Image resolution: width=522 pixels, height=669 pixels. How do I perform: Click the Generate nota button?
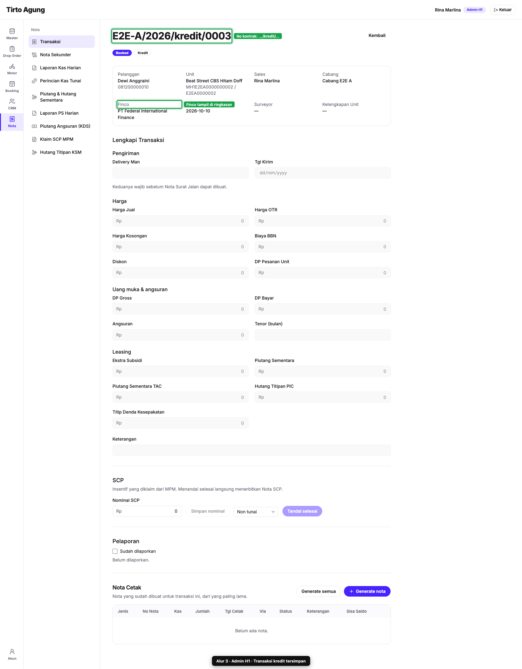pos(367,591)
